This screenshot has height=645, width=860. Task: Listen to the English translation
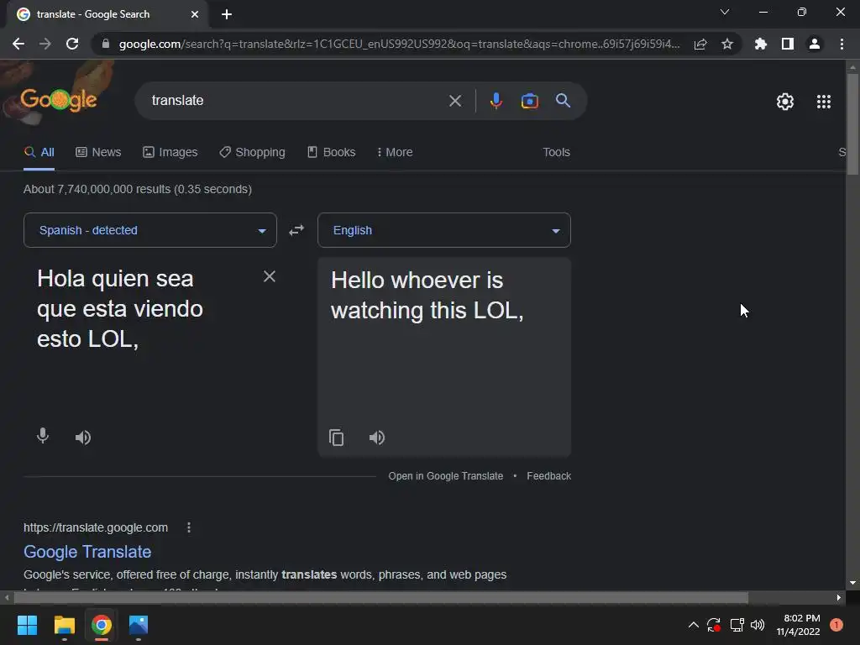click(x=377, y=437)
